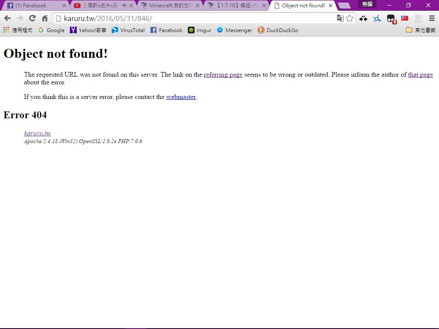Click the Taiwan flag extension icon
Screen dimensions: 439x329
click(404, 18)
